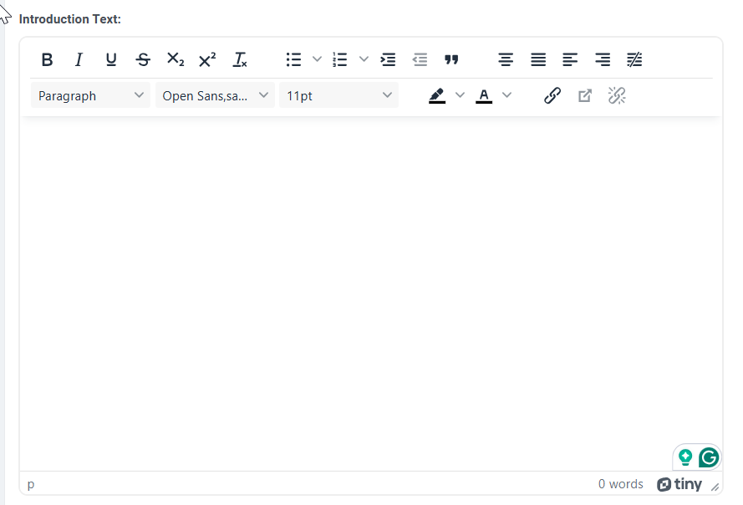Insert a blockquote
This screenshot has height=505, width=743.
(x=451, y=59)
